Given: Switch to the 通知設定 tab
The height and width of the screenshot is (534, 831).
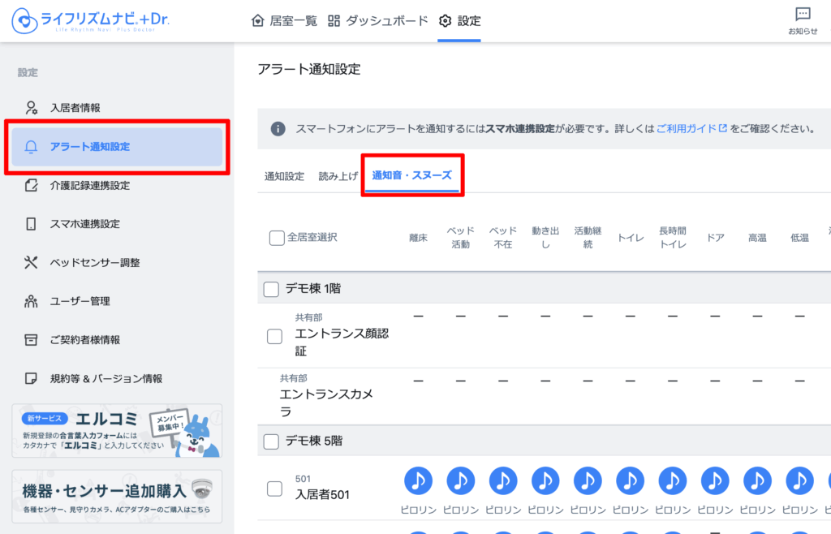Looking at the screenshot, I should (x=284, y=176).
